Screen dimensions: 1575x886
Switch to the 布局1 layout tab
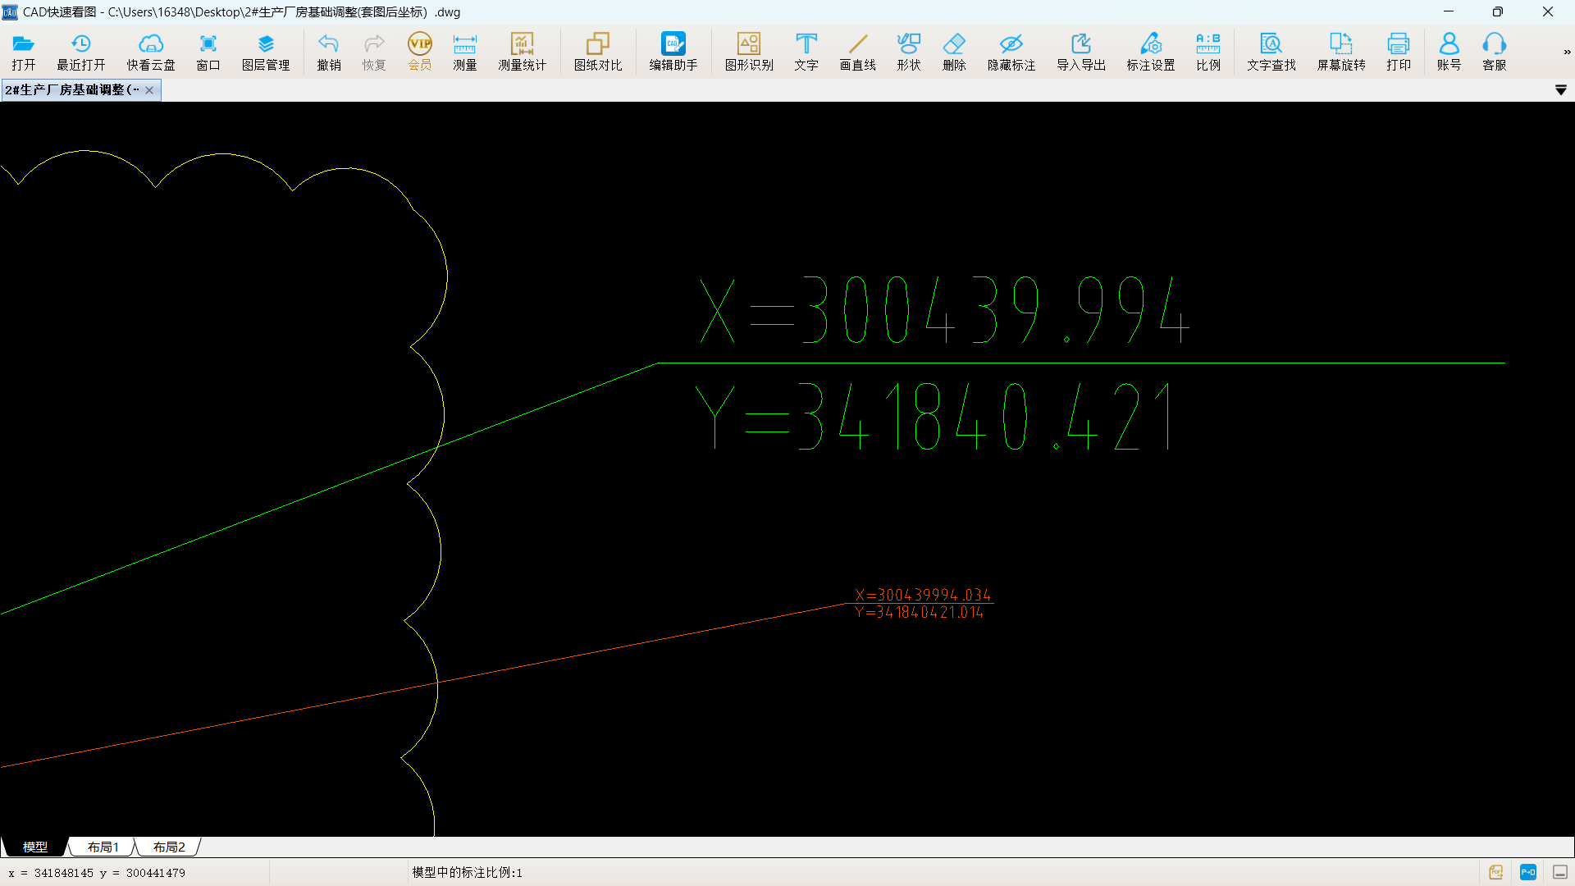(x=103, y=847)
